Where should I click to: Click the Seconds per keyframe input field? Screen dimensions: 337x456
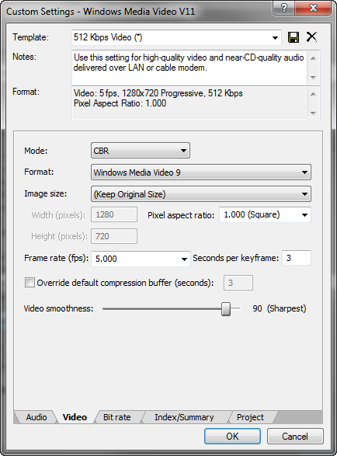point(297,258)
